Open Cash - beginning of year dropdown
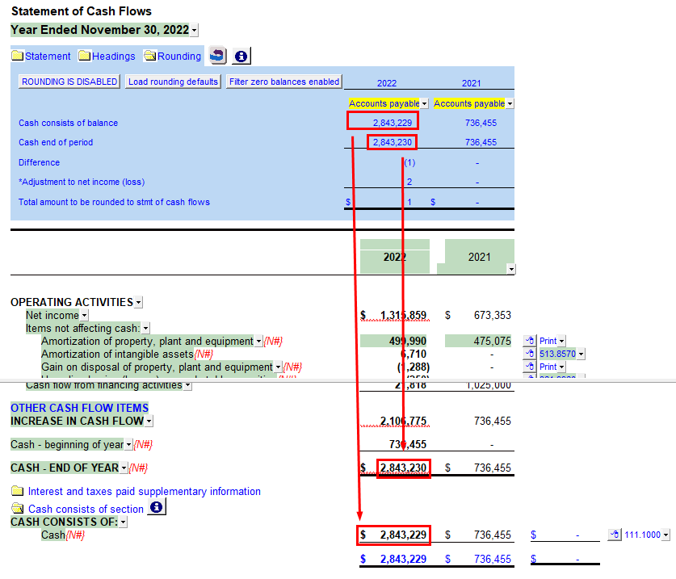 pyautogui.click(x=128, y=444)
